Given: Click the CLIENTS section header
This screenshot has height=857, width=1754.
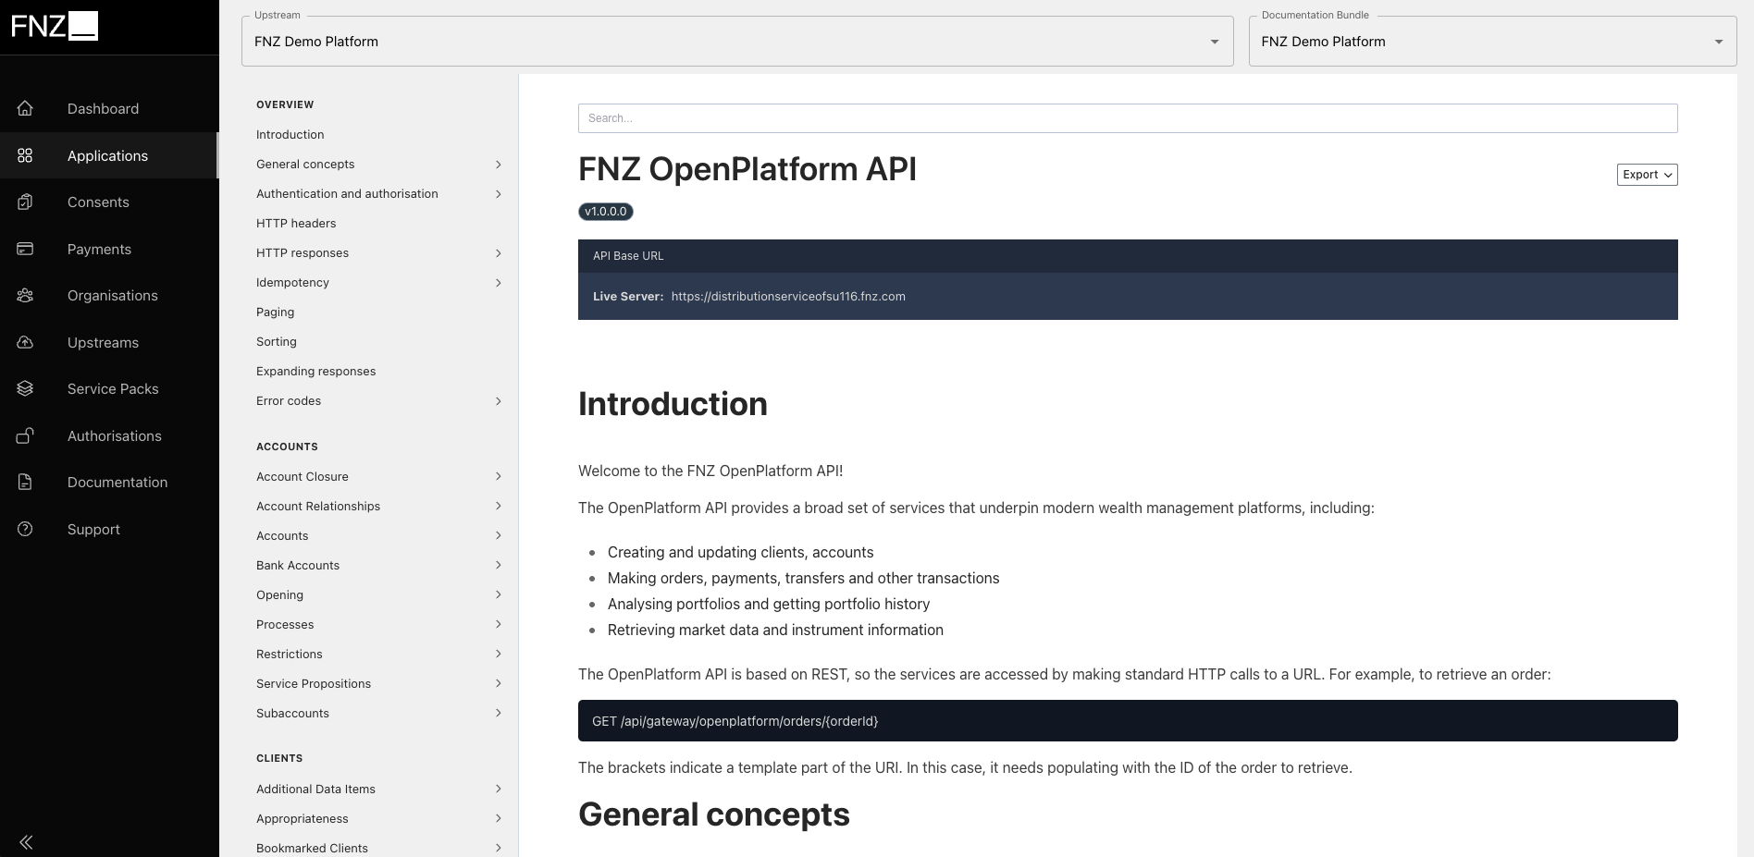Looking at the screenshot, I should (x=279, y=758).
